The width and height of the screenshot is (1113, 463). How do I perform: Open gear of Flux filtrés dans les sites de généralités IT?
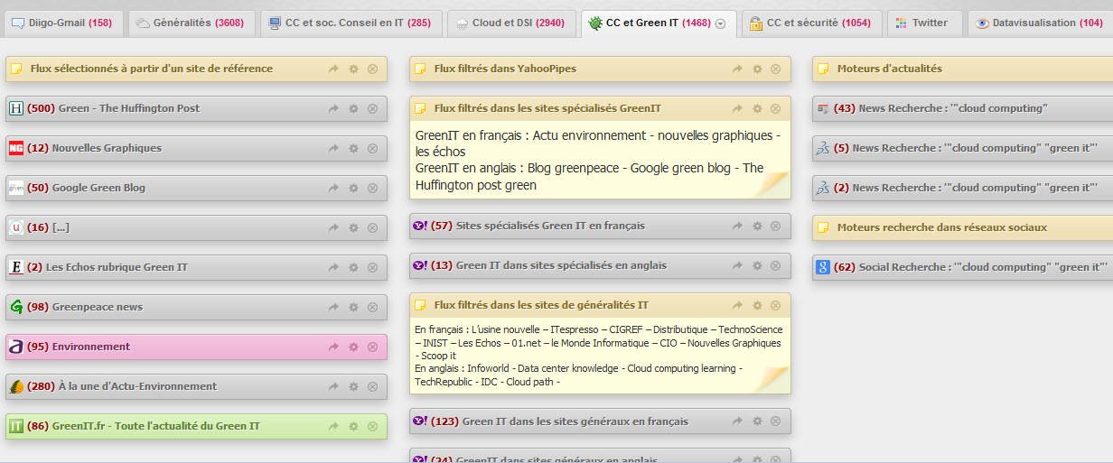[757, 305]
